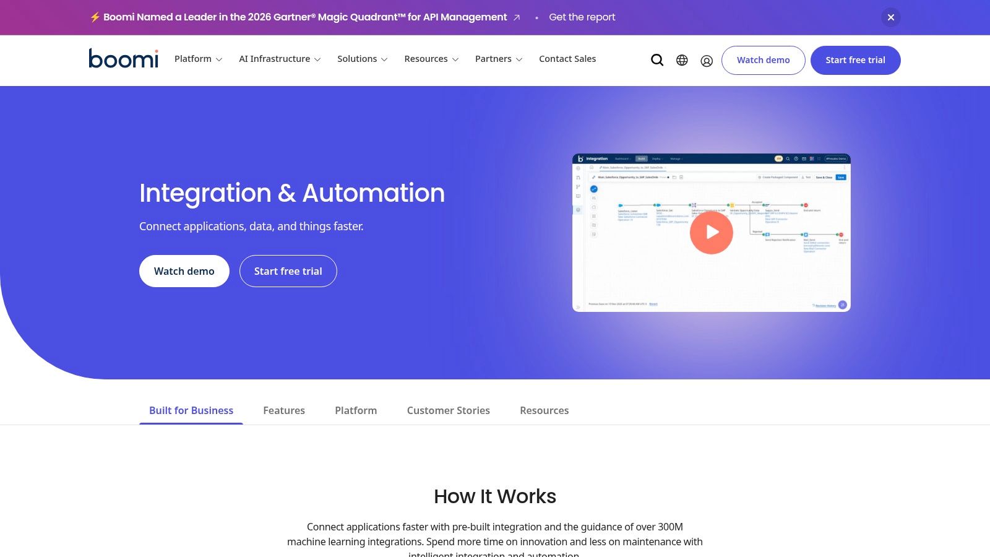Expand the Partners dropdown
The width and height of the screenshot is (990, 557).
(x=499, y=59)
